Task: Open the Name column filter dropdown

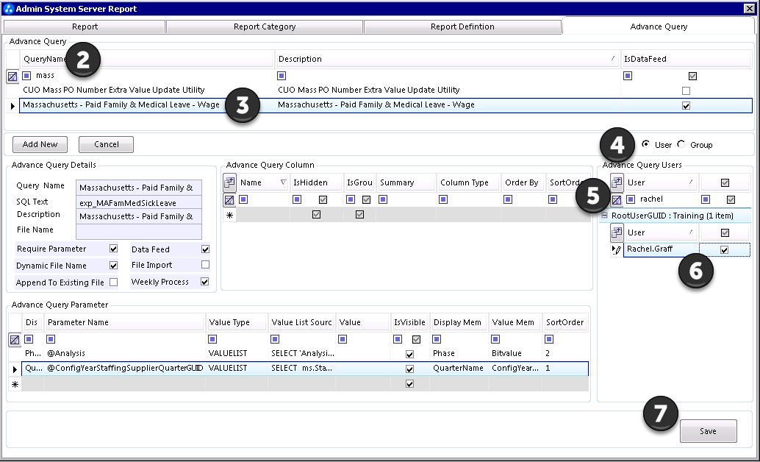Action: 284,182
